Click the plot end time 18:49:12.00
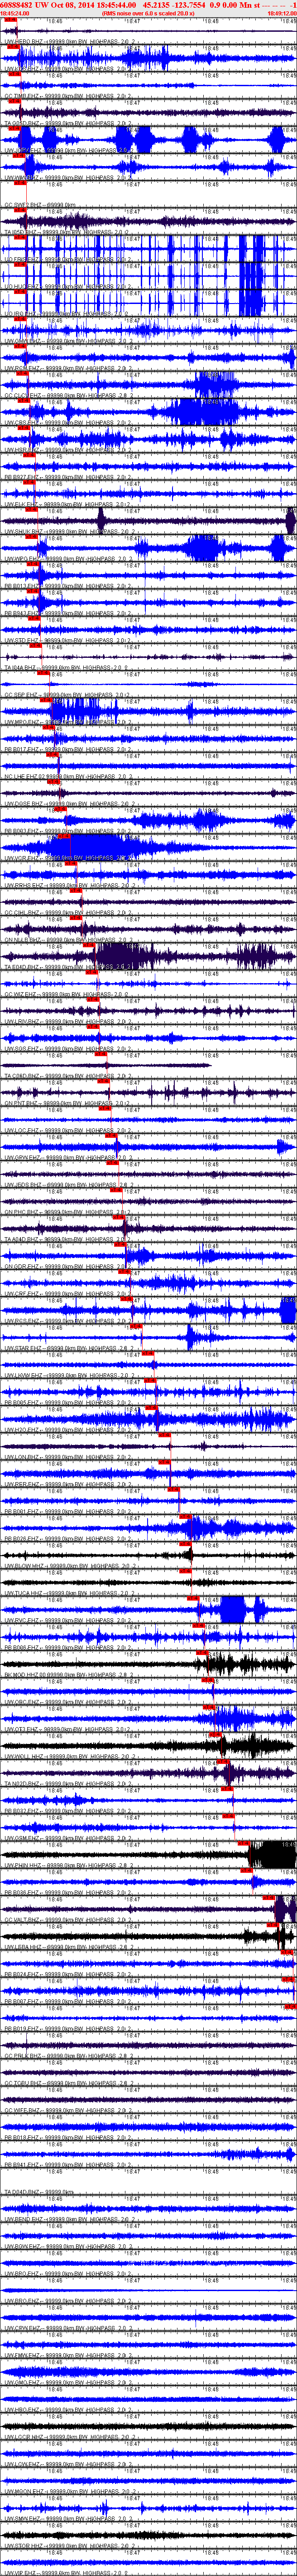297x2576 pixels. coord(282,13)
